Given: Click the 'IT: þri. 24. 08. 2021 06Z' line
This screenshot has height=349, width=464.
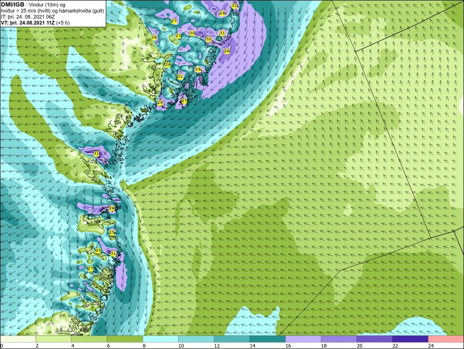Looking at the screenshot, I should point(28,17).
